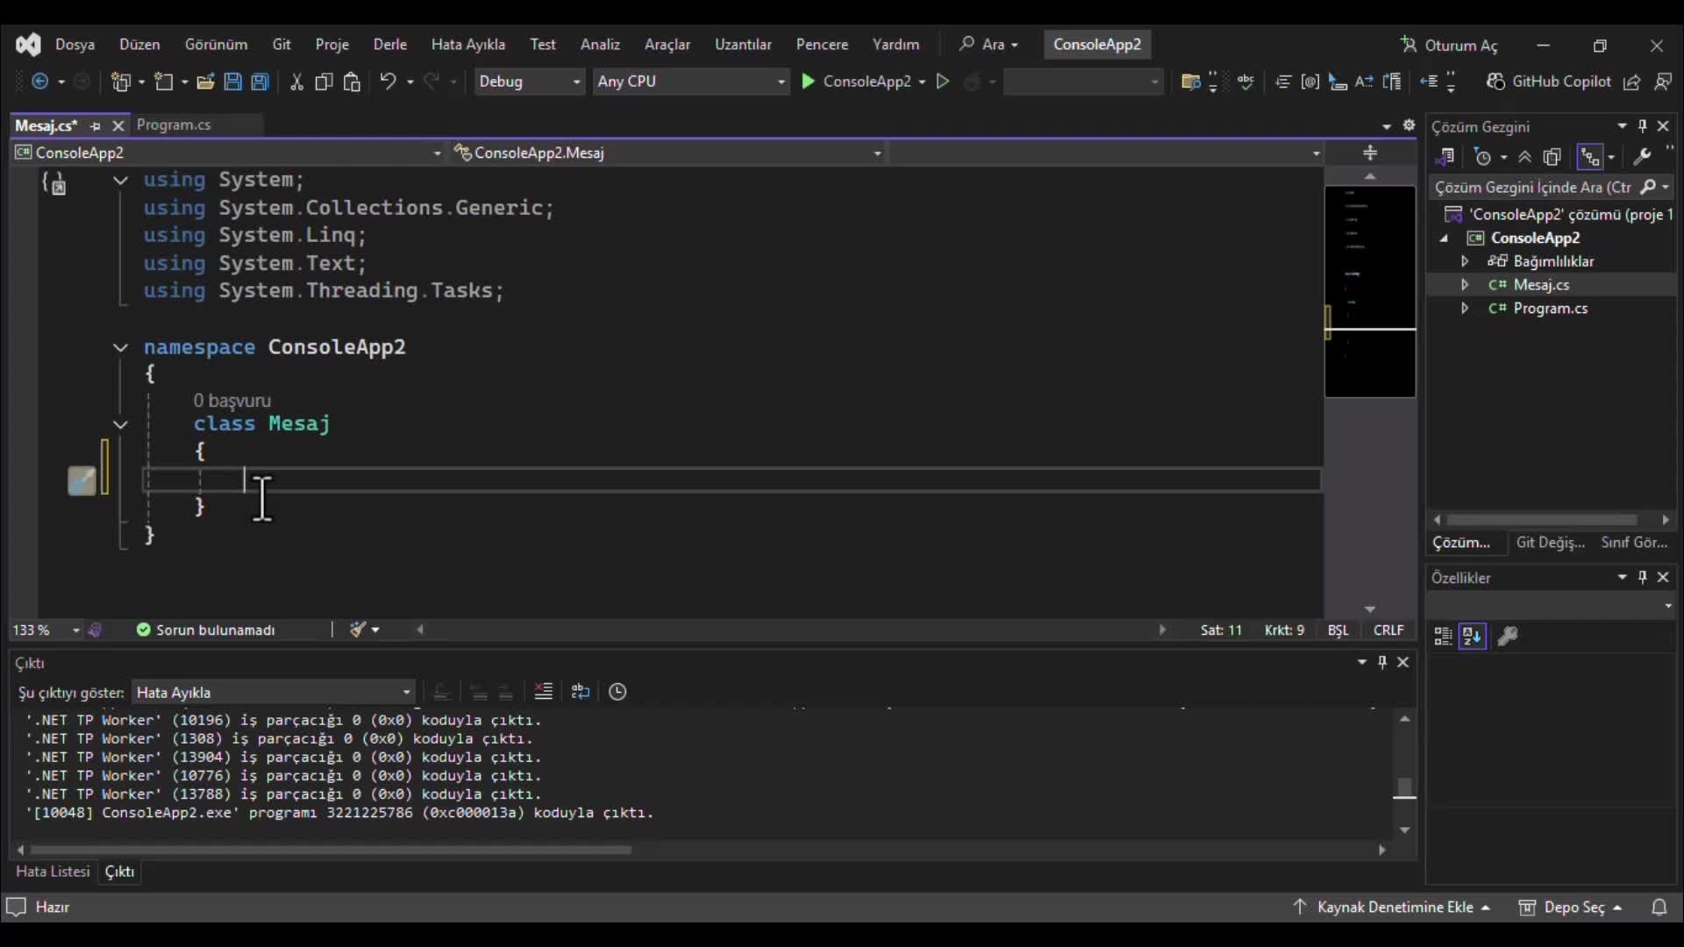Open the ConsoleApp2 project navigation dropdown
The image size is (1684, 947).
[228, 153]
